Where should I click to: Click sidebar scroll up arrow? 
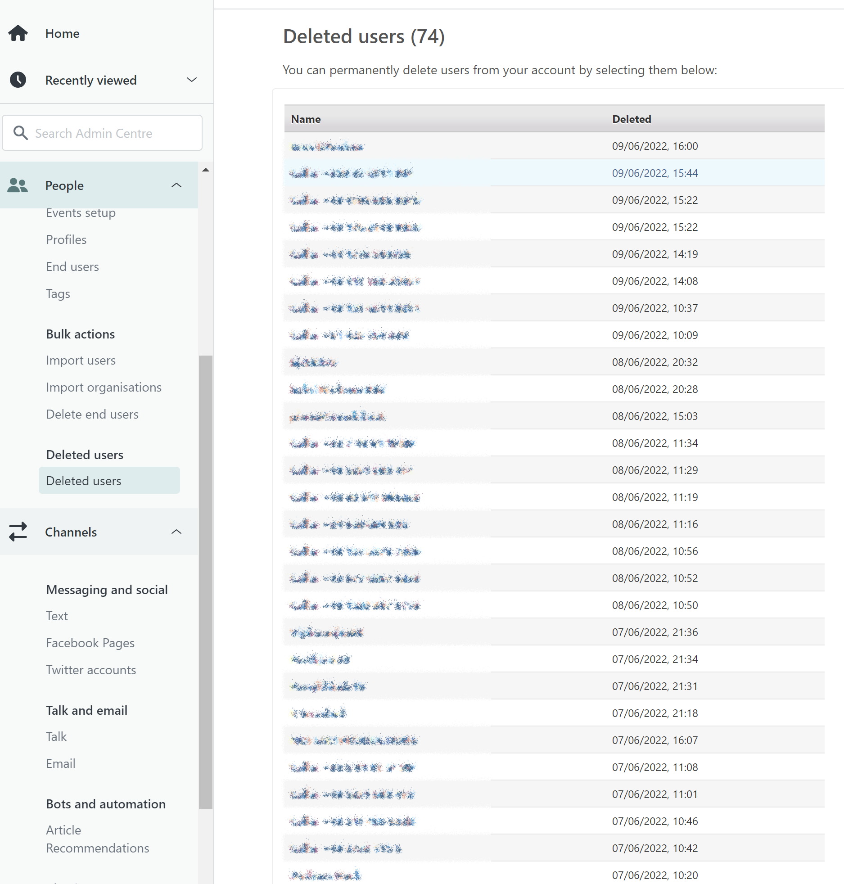pos(206,170)
